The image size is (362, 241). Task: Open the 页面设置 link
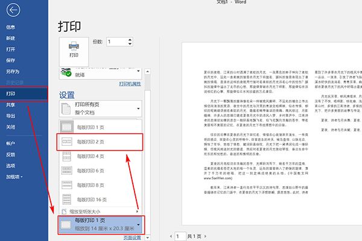[x=132, y=237]
